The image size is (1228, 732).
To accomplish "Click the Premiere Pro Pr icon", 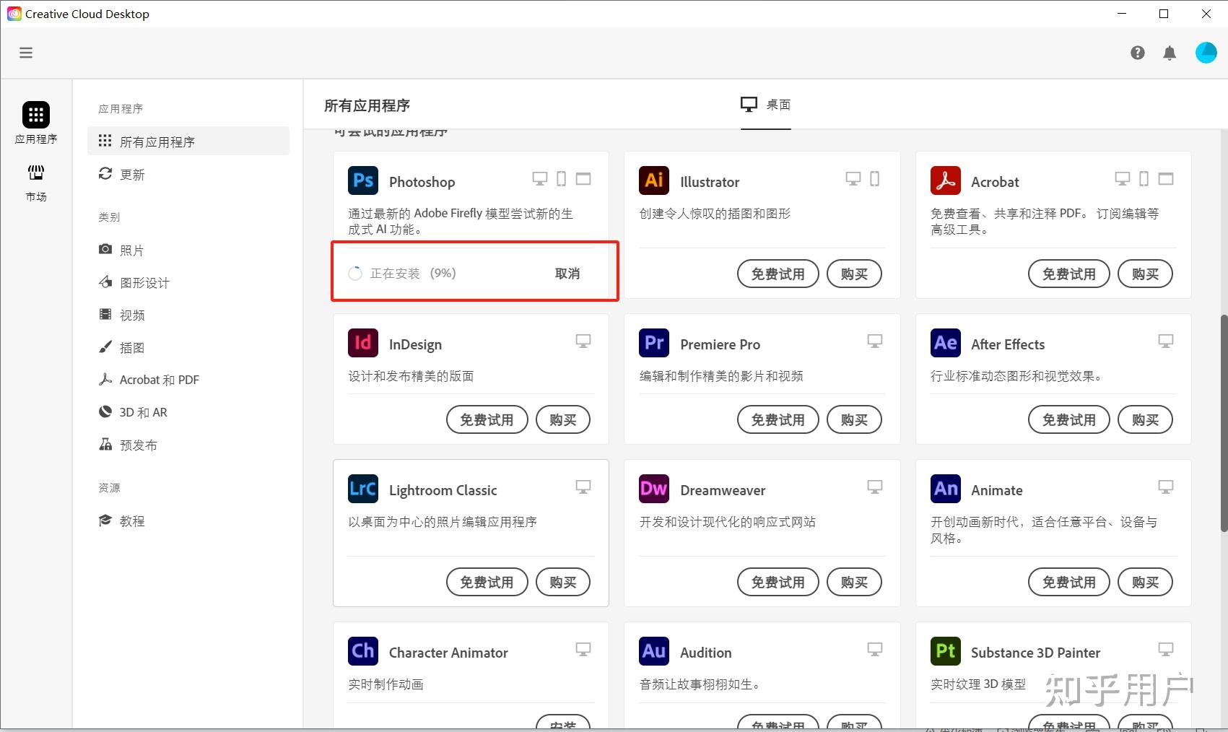I will point(654,343).
